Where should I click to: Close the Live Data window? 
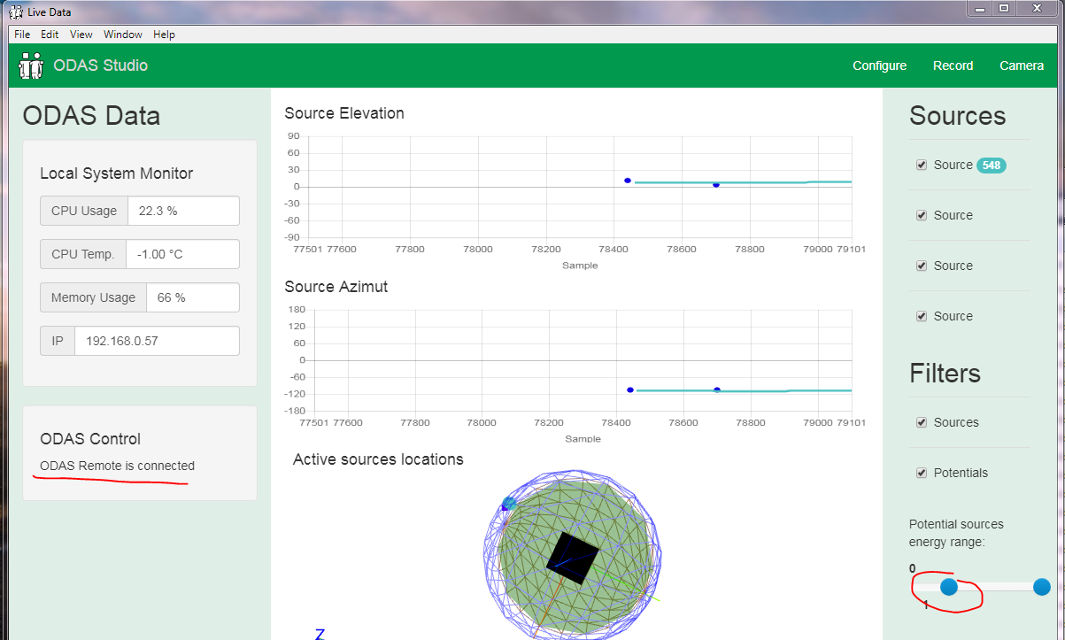(x=1037, y=8)
